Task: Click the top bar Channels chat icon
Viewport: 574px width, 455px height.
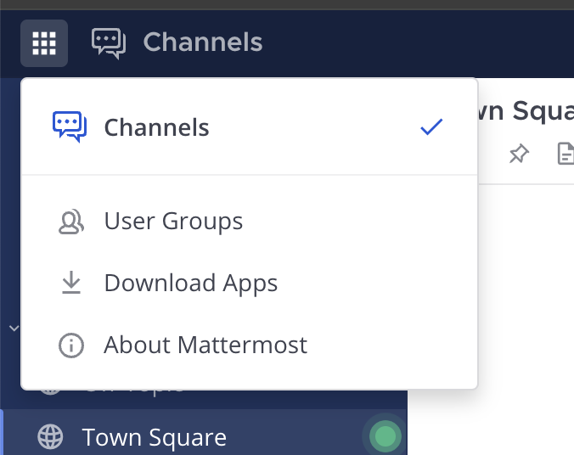Action: [x=109, y=43]
